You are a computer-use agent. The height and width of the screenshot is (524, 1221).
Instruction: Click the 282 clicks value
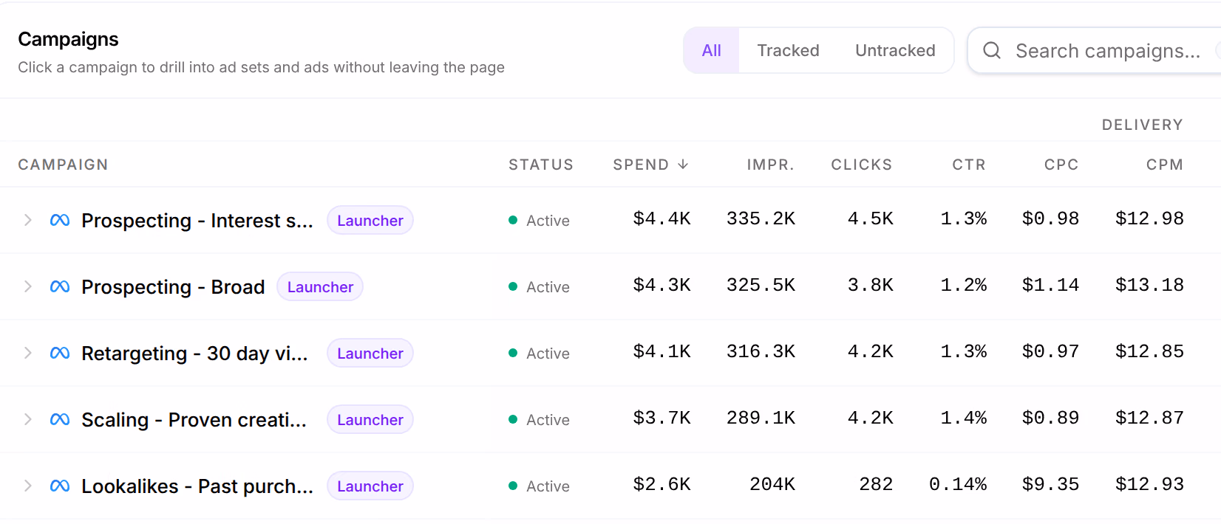pos(876,484)
